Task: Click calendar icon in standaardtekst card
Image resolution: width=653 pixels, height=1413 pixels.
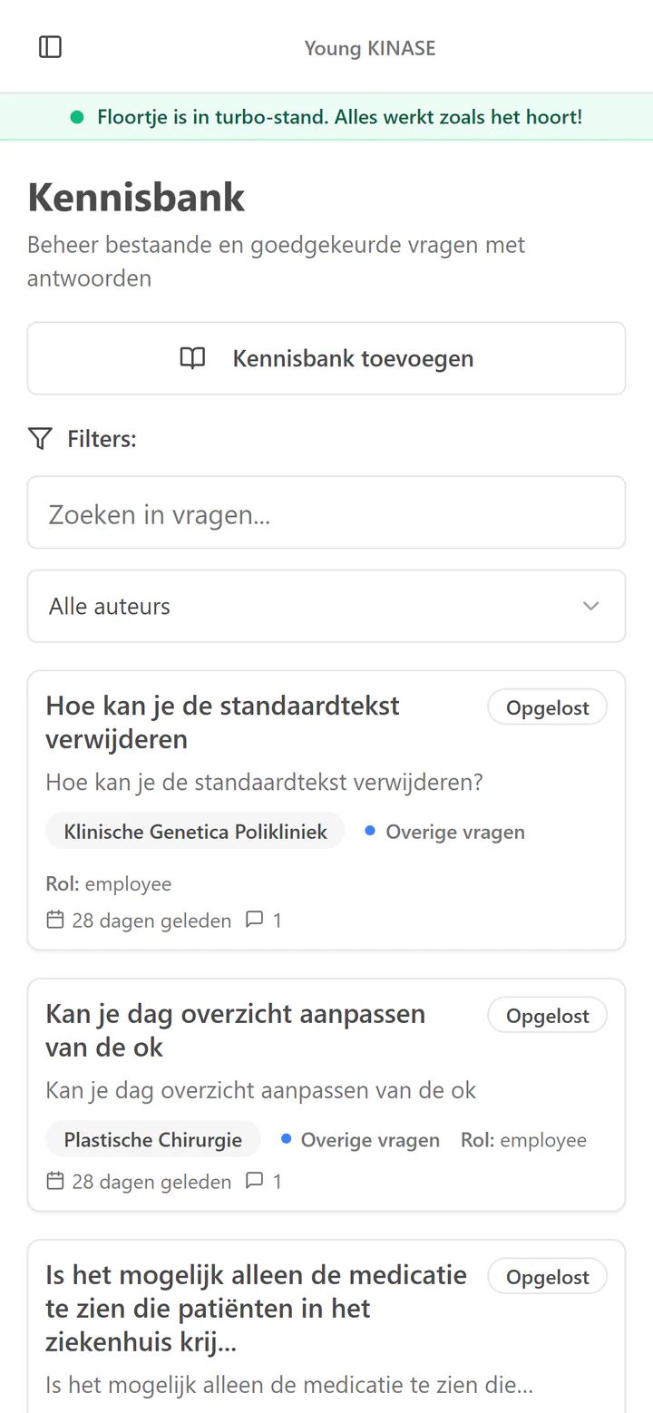Action: pyautogui.click(x=55, y=921)
